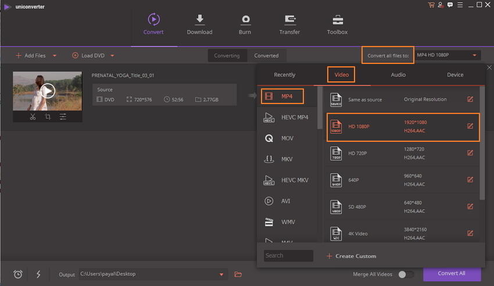
Task: Click the resolution list scrollbar
Action: (x=482, y=143)
